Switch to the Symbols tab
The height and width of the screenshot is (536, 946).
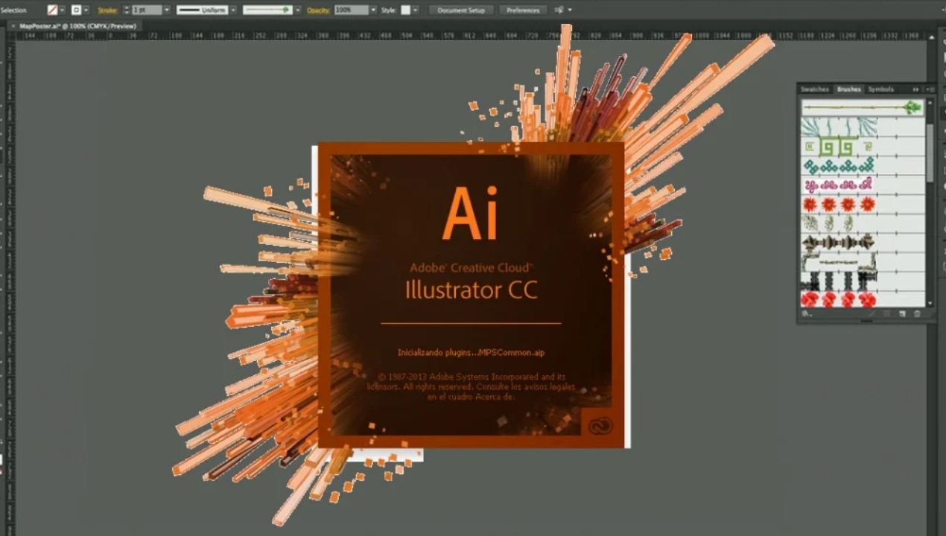point(880,89)
